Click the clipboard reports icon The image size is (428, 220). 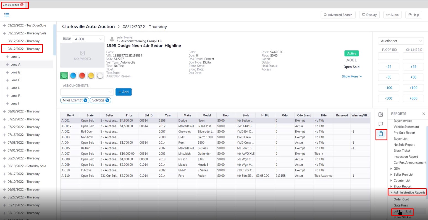pos(381,134)
